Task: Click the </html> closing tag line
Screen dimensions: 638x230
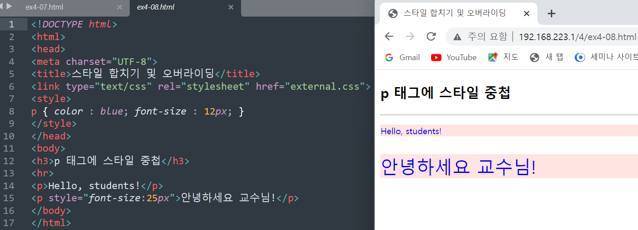Action: point(51,223)
